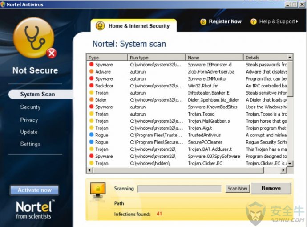Click the scan list down scroll arrow
307x227 pixels.
pos(290,163)
